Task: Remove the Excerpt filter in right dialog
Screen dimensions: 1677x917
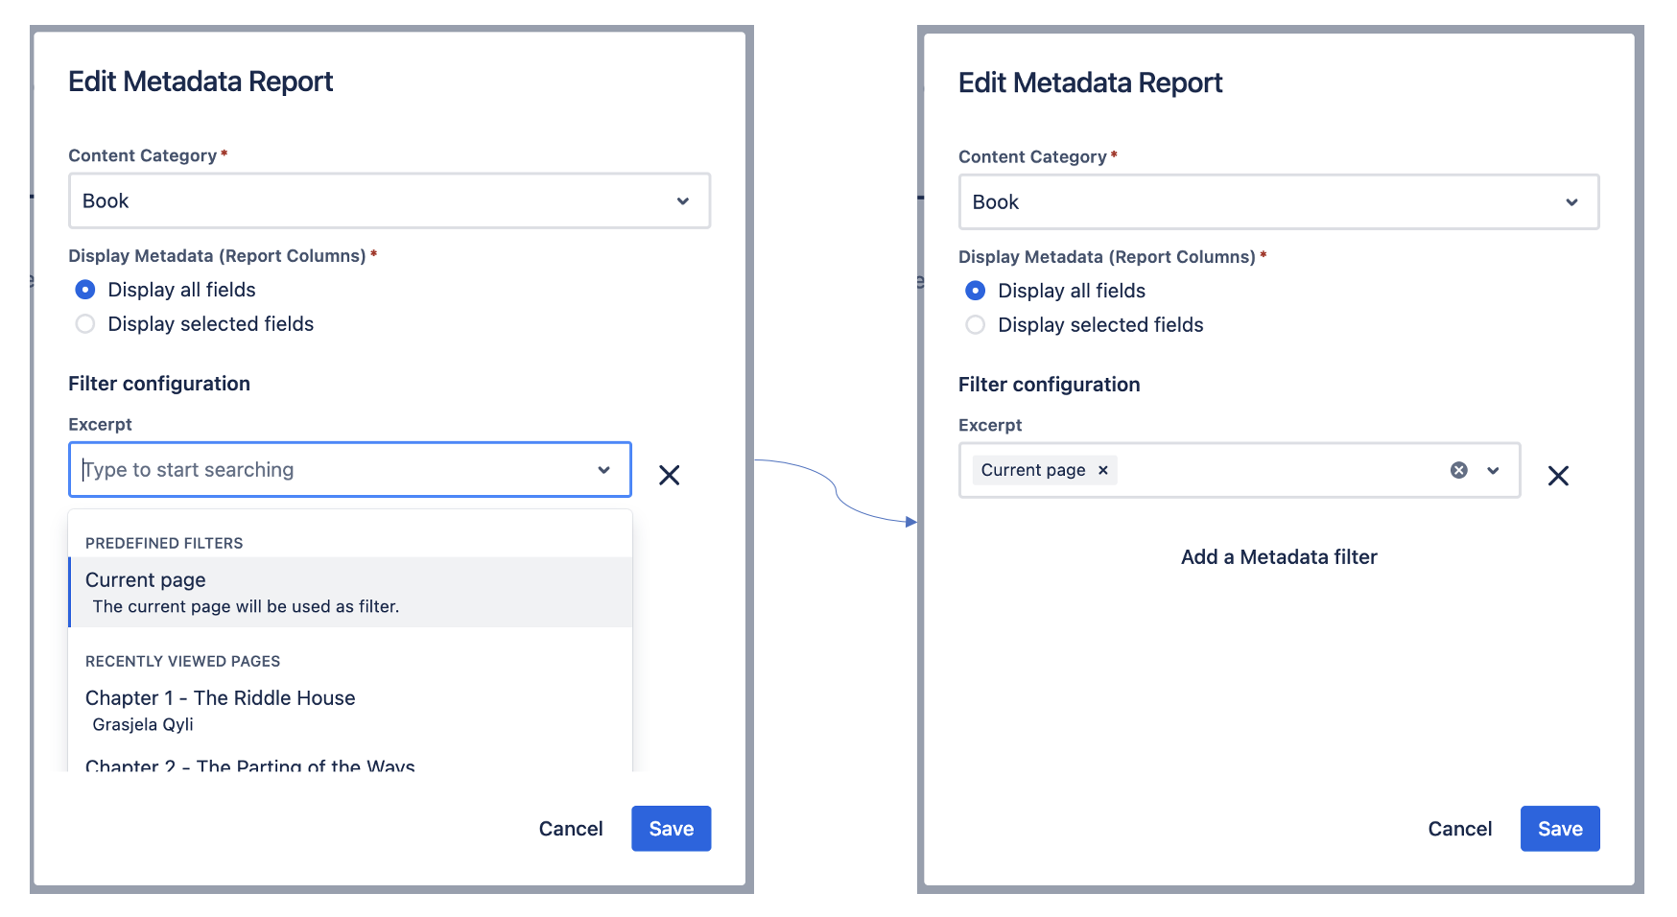Action: [1558, 476]
